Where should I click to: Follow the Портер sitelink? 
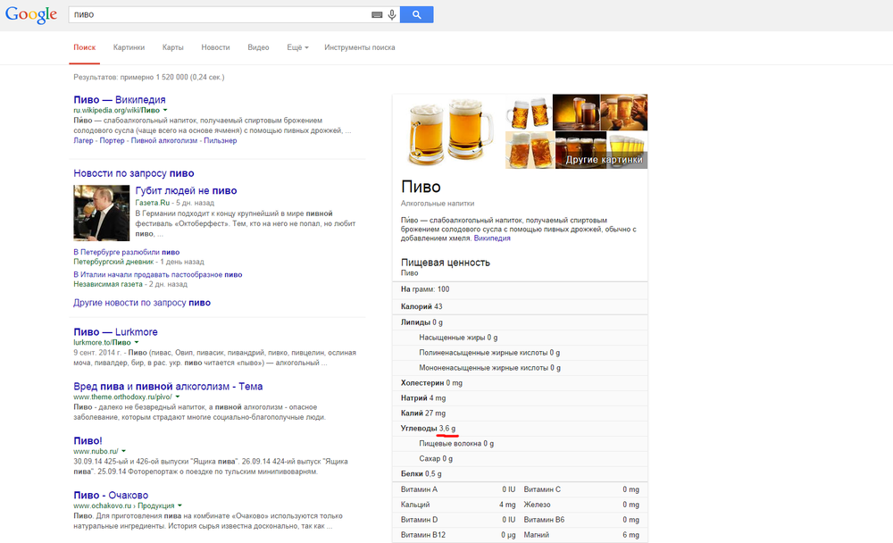pos(112,141)
